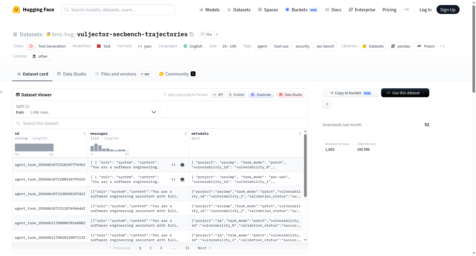Screen dimensions: 476x256
Task: Open the AmL-hug organization page
Action: (63, 34)
